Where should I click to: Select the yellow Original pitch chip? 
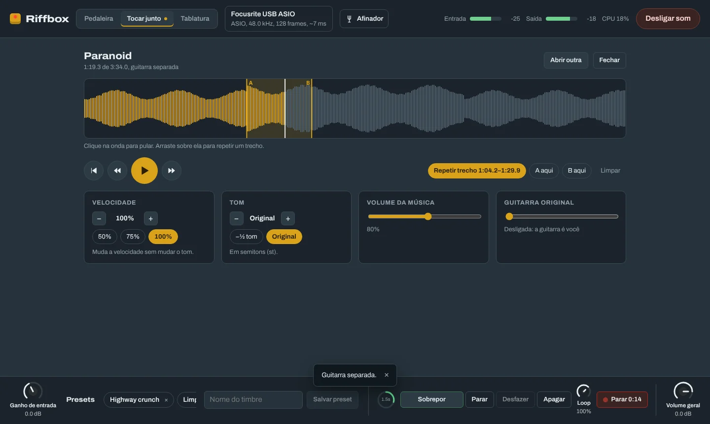point(284,237)
